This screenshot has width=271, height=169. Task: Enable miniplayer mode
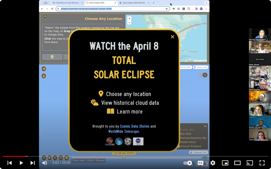pos(225,163)
